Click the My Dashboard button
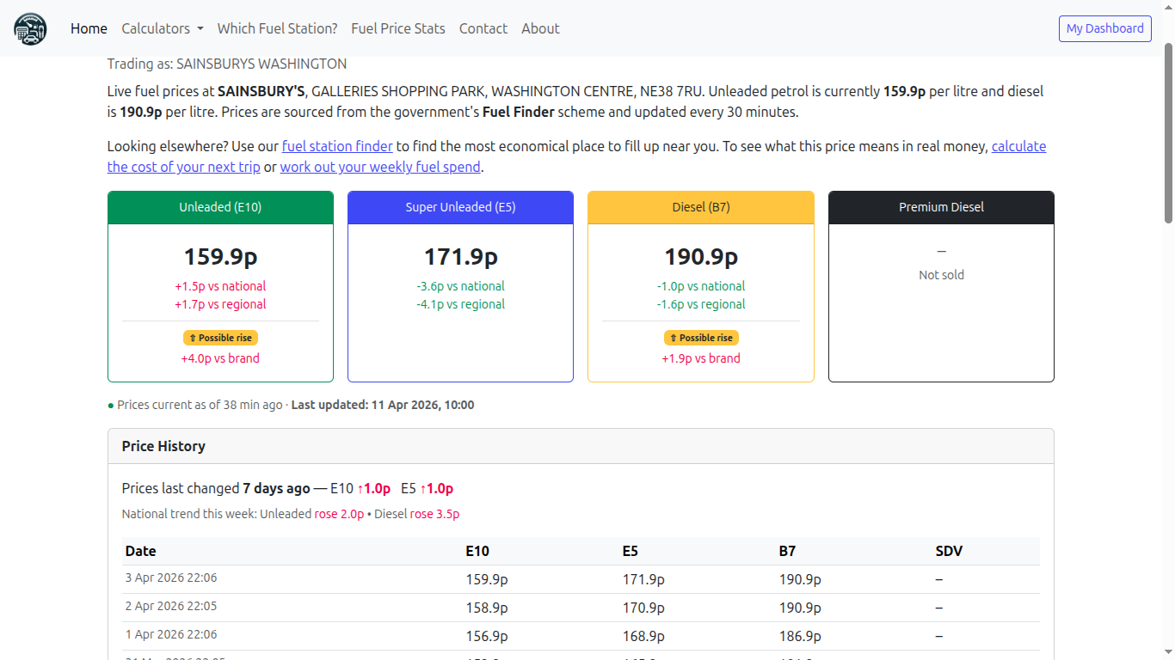The image size is (1175, 660). pos(1105,28)
